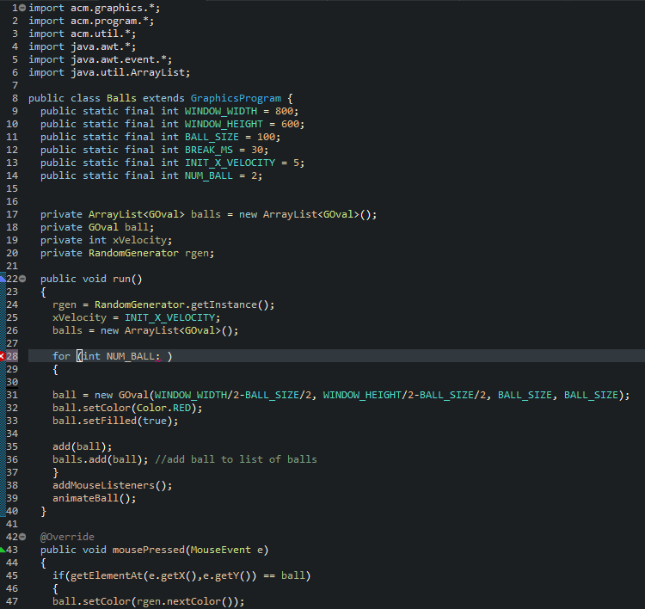Click the comment '//add ball to list of balls'
The height and width of the screenshot is (609, 645).
(x=236, y=459)
